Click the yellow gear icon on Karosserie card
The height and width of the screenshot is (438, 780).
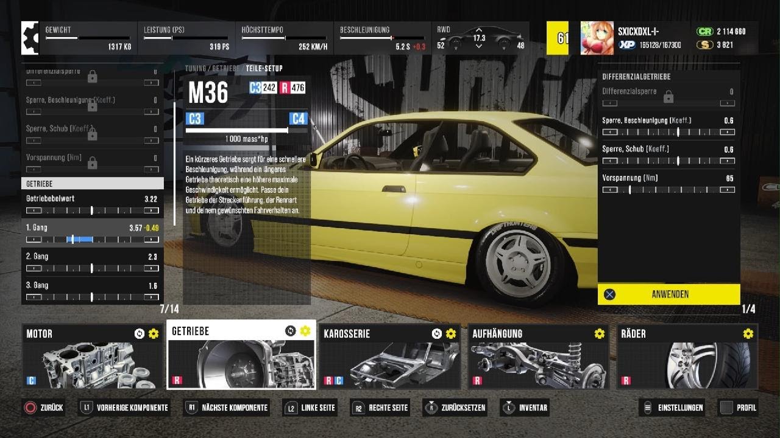tap(451, 333)
